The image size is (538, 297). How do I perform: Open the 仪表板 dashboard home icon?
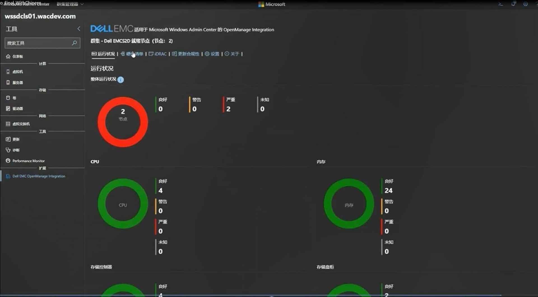tap(8, 56)
